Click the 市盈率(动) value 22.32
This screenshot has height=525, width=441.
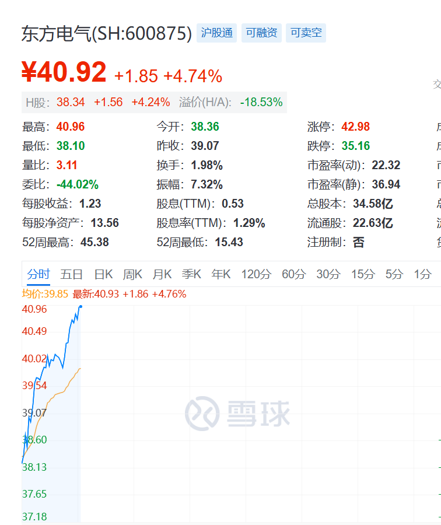click(386, 165)
